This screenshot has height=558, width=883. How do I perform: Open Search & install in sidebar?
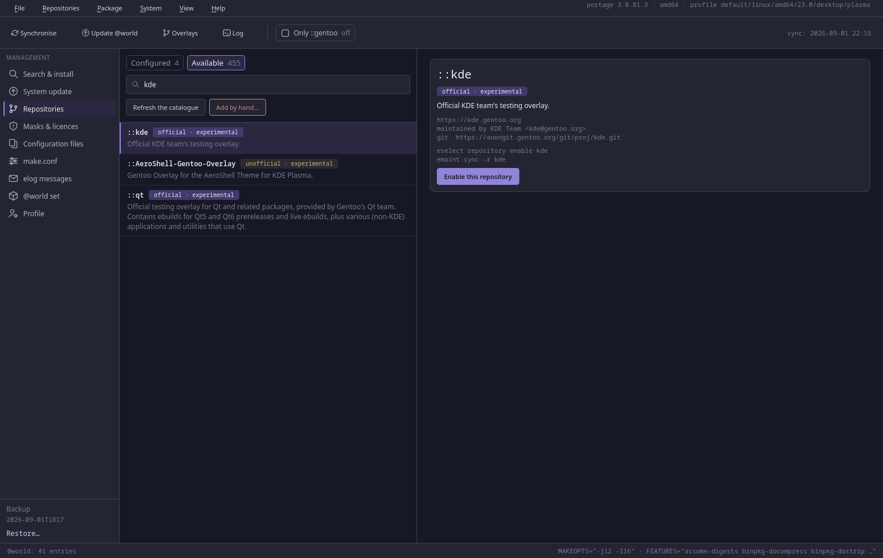[x=60, y=74]
